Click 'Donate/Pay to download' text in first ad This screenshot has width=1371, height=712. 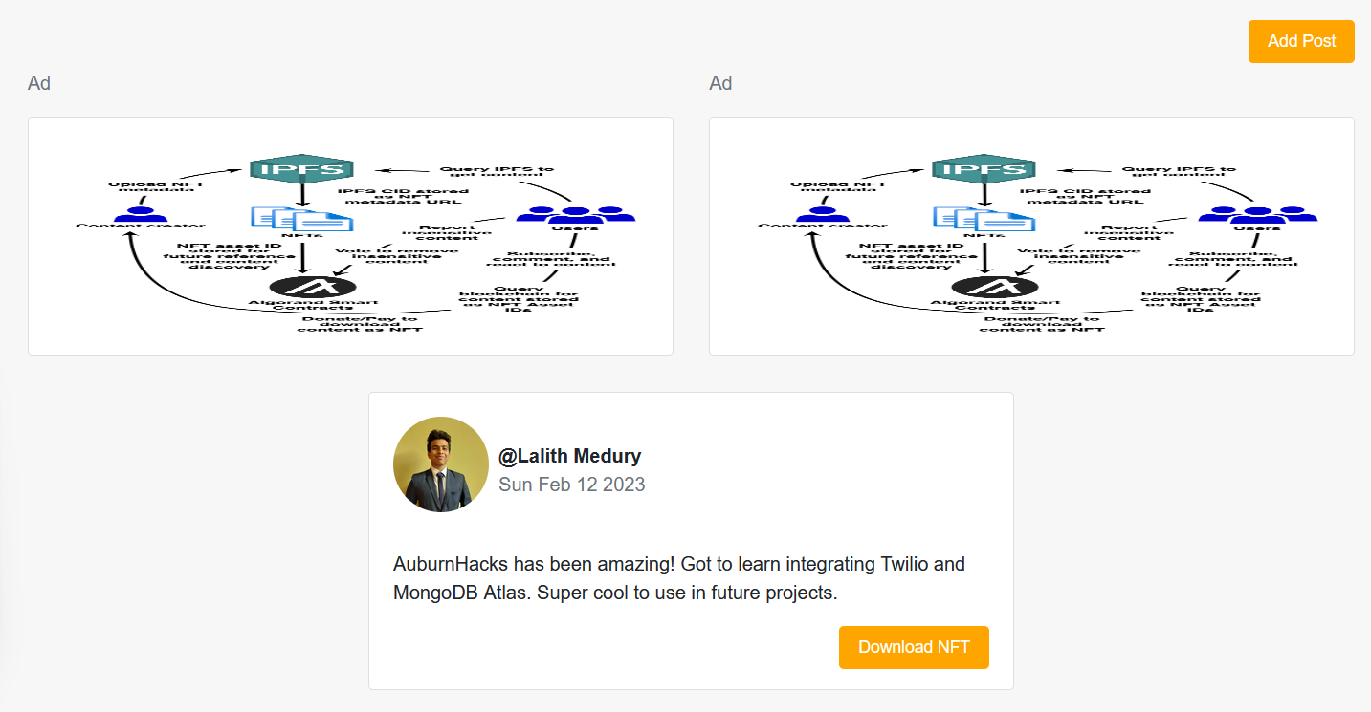pos(359,324)
